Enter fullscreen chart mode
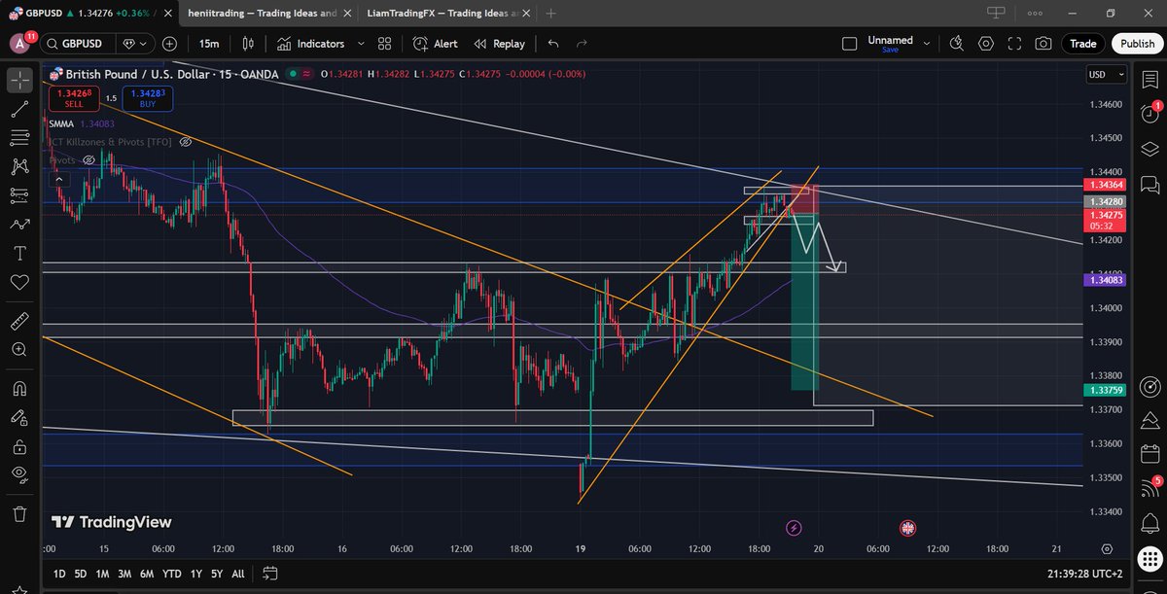 (1014, 44)
